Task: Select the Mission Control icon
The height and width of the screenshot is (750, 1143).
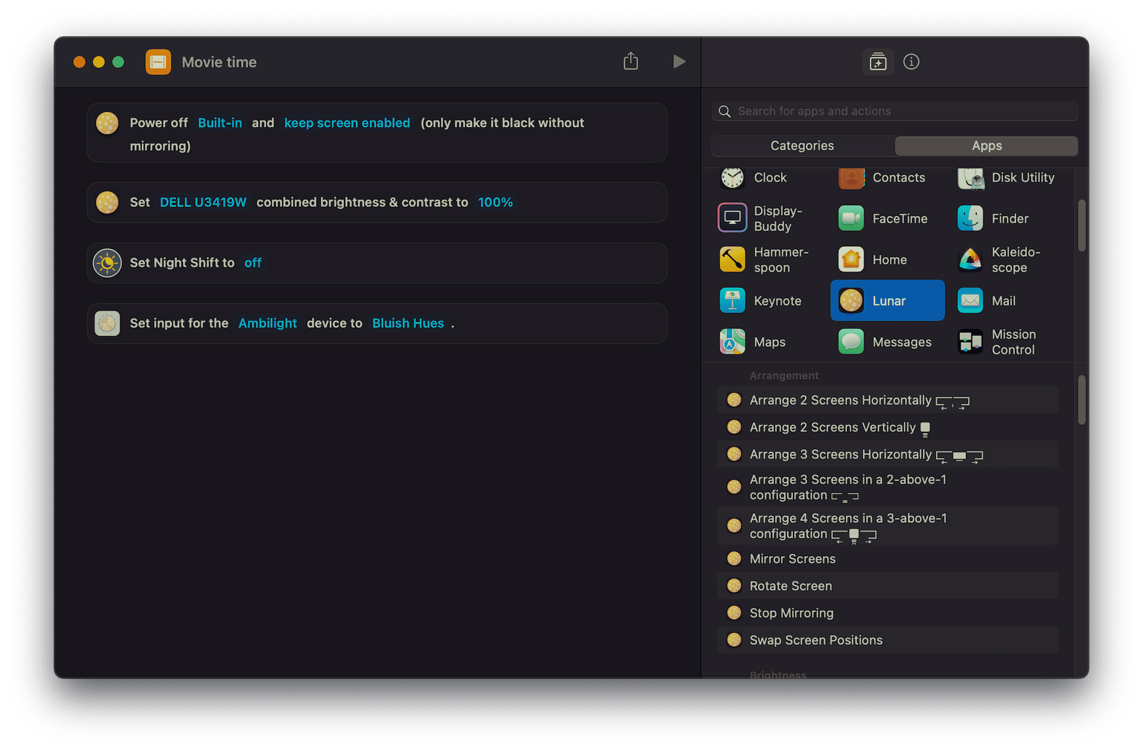Action: 970,341
